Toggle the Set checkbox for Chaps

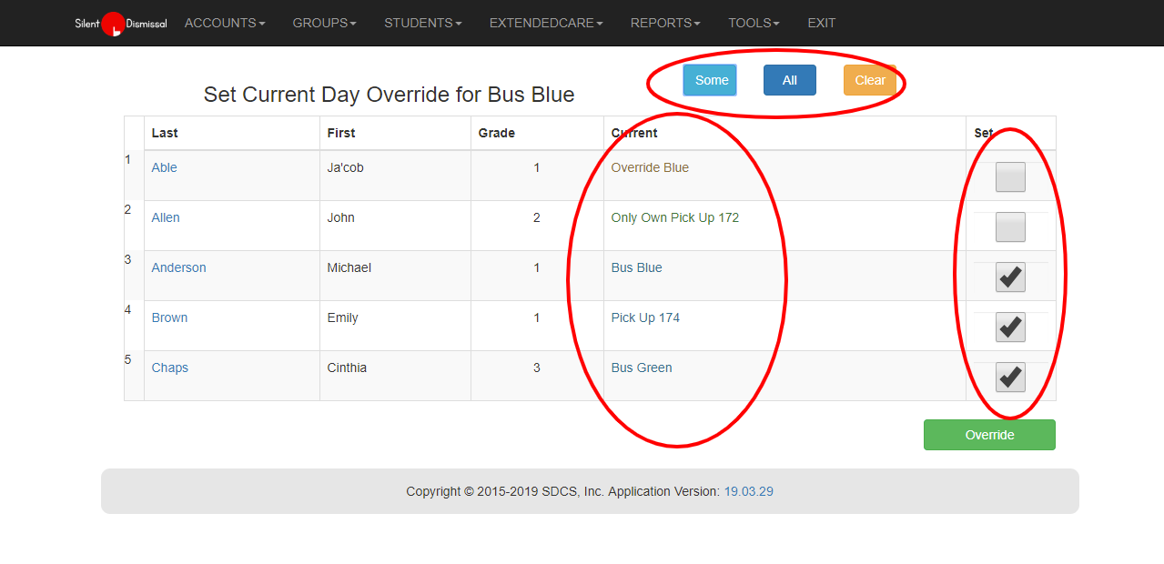[1010, 377]
